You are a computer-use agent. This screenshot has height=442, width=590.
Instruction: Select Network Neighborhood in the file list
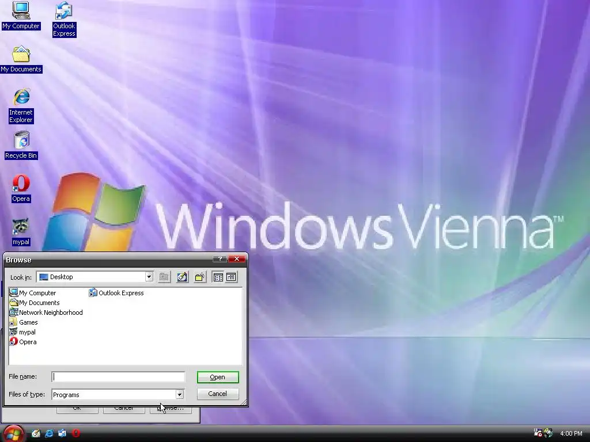[46, 313]
